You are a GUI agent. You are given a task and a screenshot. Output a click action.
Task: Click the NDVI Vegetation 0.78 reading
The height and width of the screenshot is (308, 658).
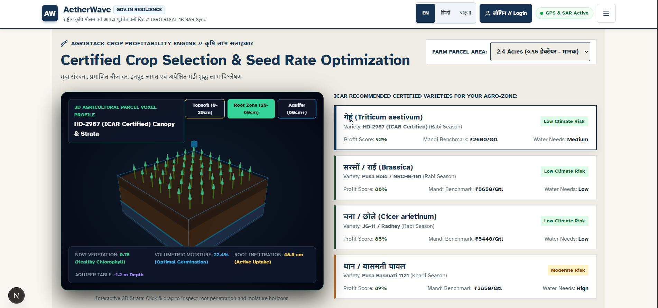(x=102, y=258)
